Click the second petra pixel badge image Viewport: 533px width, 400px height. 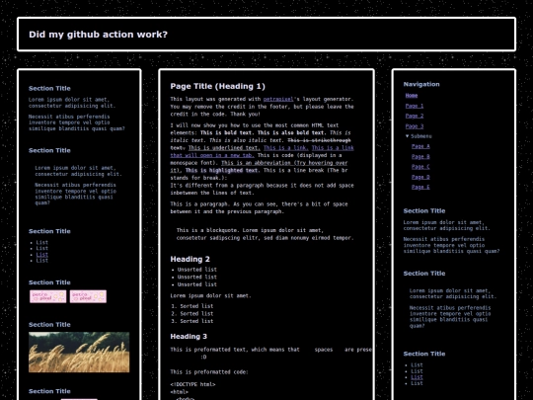click(88, 296)
